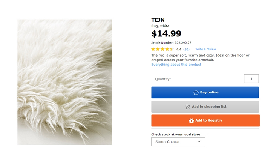Open the Store chooser dropdown

(x=178, y=142)
